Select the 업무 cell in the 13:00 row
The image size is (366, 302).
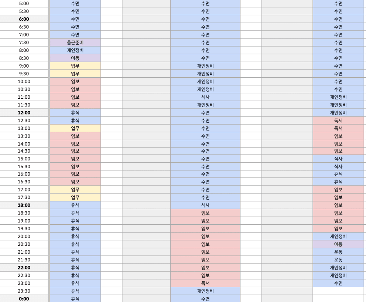pyautogui.click(x=75, y=128)
